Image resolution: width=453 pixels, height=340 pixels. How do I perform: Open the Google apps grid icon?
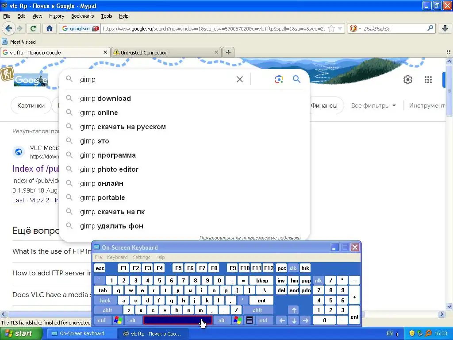click(x=428, y=80)
